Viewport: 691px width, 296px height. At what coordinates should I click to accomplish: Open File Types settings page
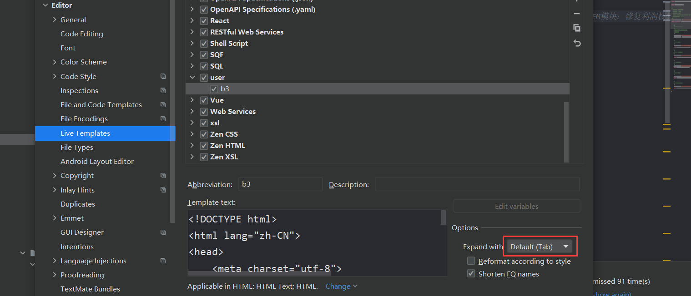click(76, 148)
